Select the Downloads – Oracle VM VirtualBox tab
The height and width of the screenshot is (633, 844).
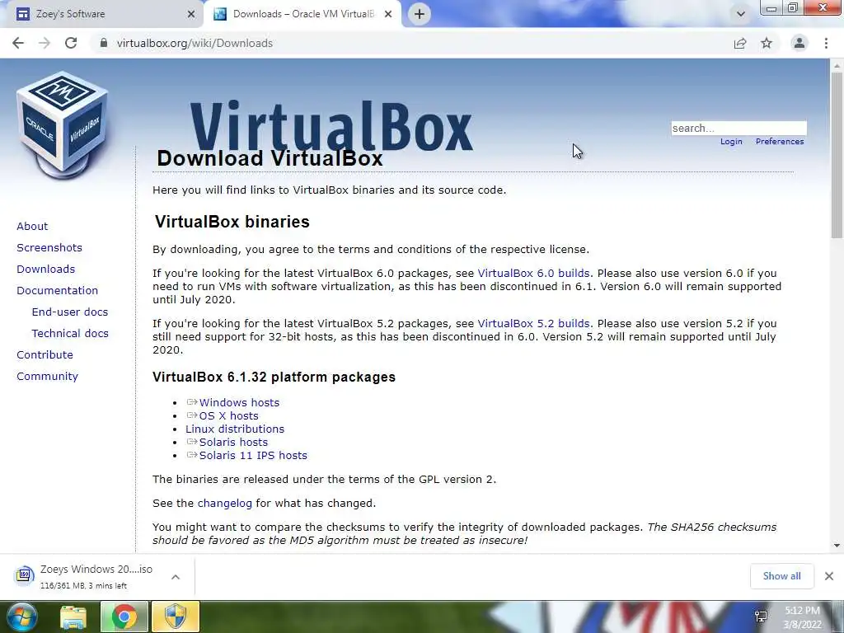pos(302,14)
